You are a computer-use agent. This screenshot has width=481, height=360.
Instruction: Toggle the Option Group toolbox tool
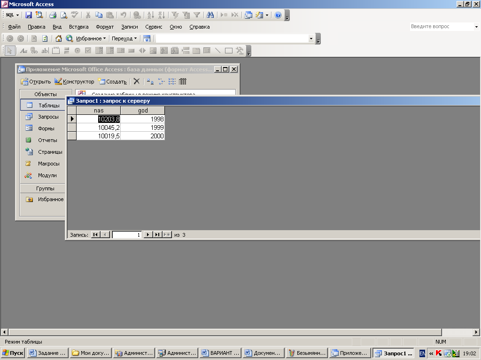(x=56, y=51)
